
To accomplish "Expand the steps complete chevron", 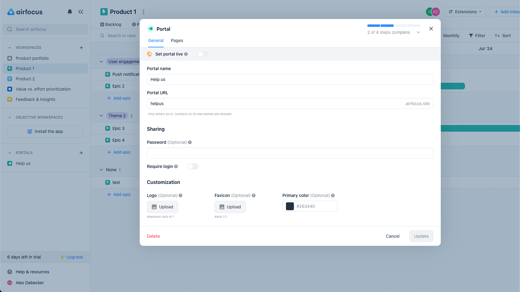I will point(418,32).
